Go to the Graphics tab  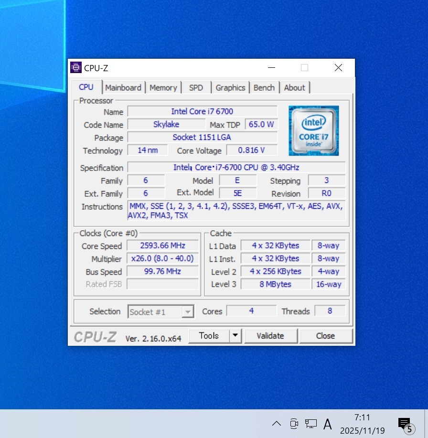(230, 87)
